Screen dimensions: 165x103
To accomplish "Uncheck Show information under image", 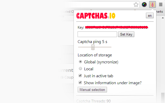I will pyautogui.click(x=80, y=82).
